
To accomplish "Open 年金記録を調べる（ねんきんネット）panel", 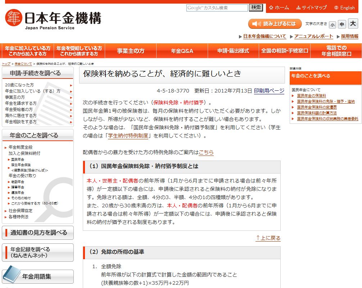I will pos(37,253).
